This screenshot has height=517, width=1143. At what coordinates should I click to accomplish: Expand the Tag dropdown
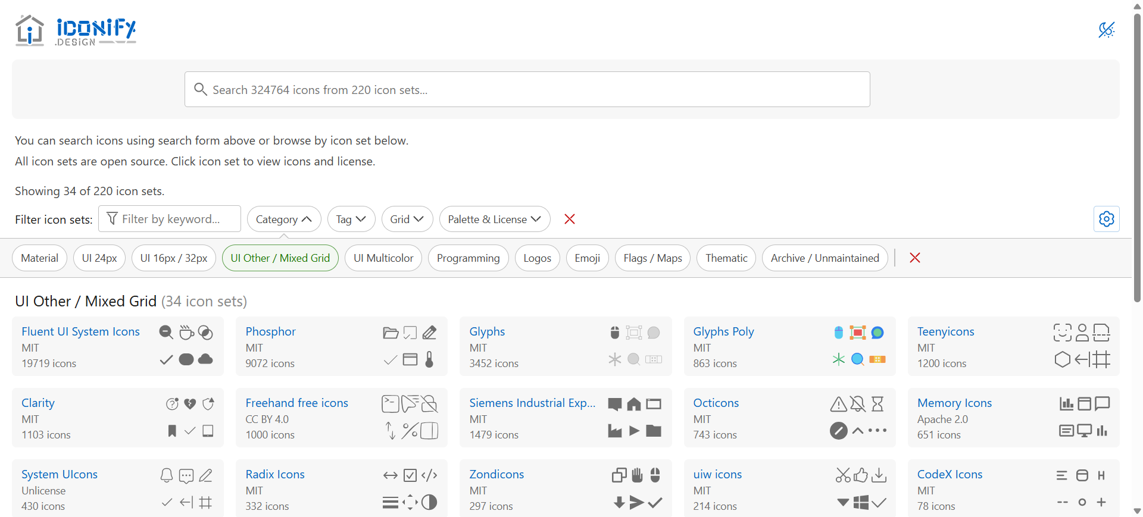(x=351, y=219)
